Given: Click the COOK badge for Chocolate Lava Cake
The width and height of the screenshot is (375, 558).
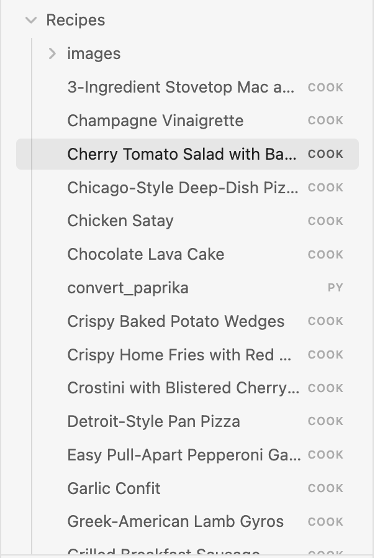Looking at the screenshot, I should [x=325, y=254].
